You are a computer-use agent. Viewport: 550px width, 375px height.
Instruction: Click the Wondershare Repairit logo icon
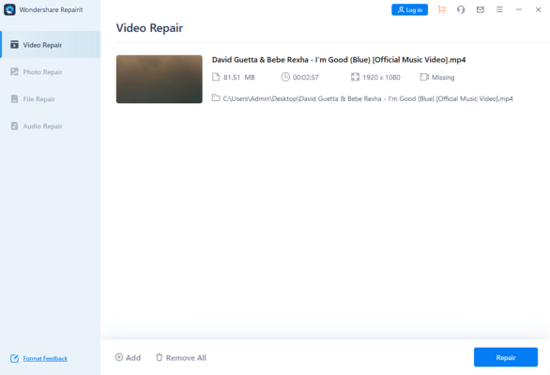pyautogui.click(x=9, y=9)
